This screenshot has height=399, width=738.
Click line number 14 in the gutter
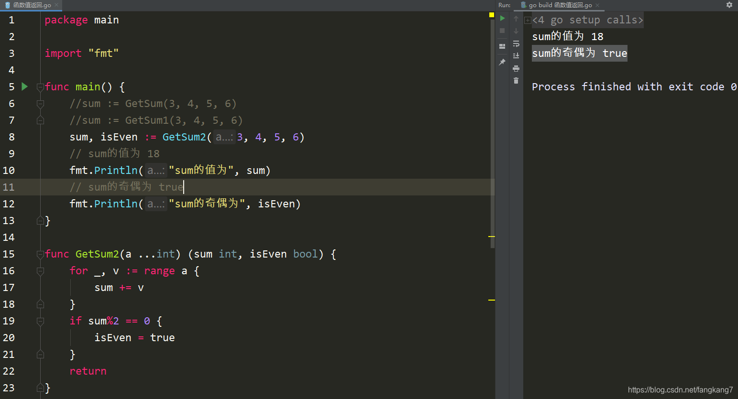point(9,237)
